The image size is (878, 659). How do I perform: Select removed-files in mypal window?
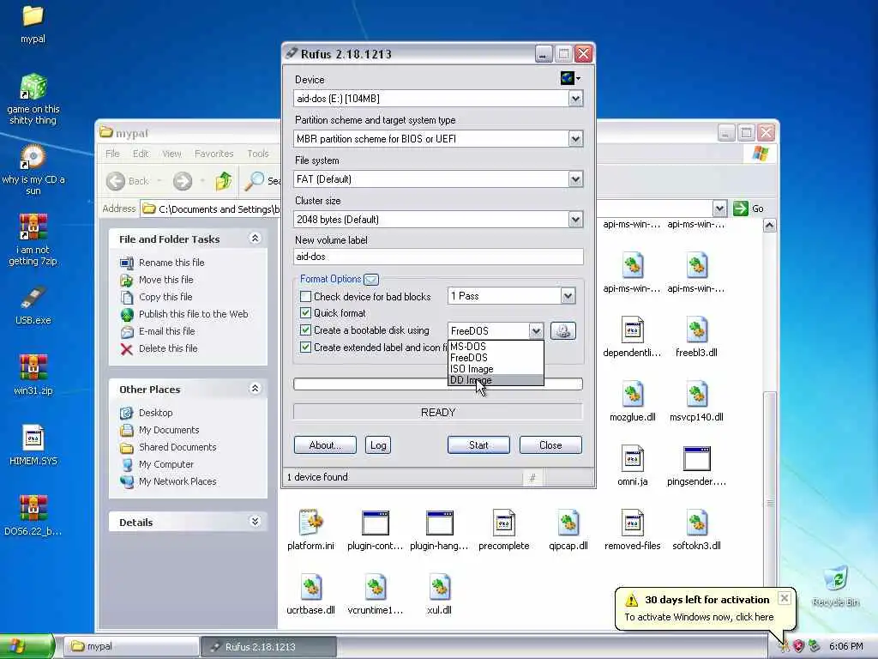[632, 530]
